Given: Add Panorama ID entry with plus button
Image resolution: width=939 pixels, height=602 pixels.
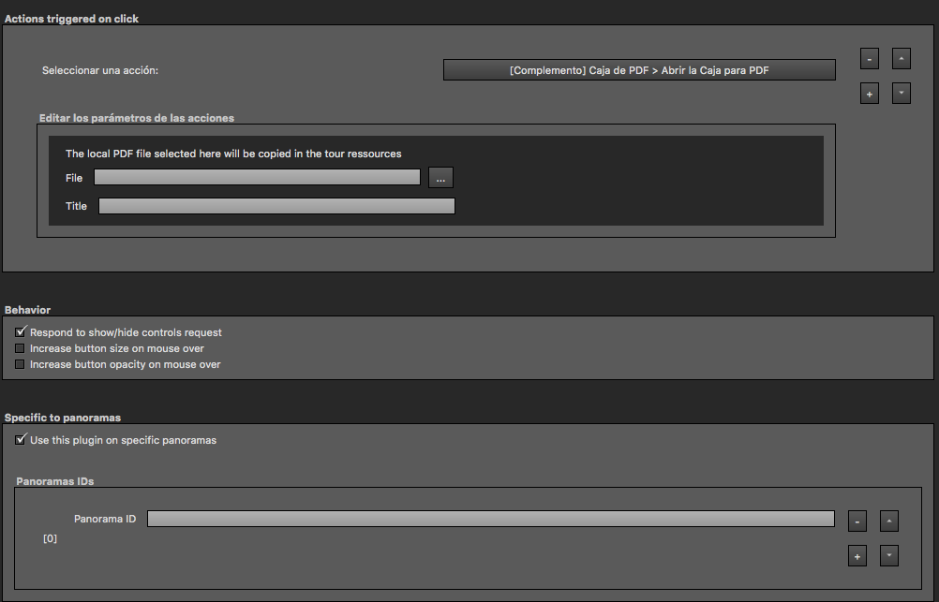Looking at the screenshot, I should coord(857,556).
